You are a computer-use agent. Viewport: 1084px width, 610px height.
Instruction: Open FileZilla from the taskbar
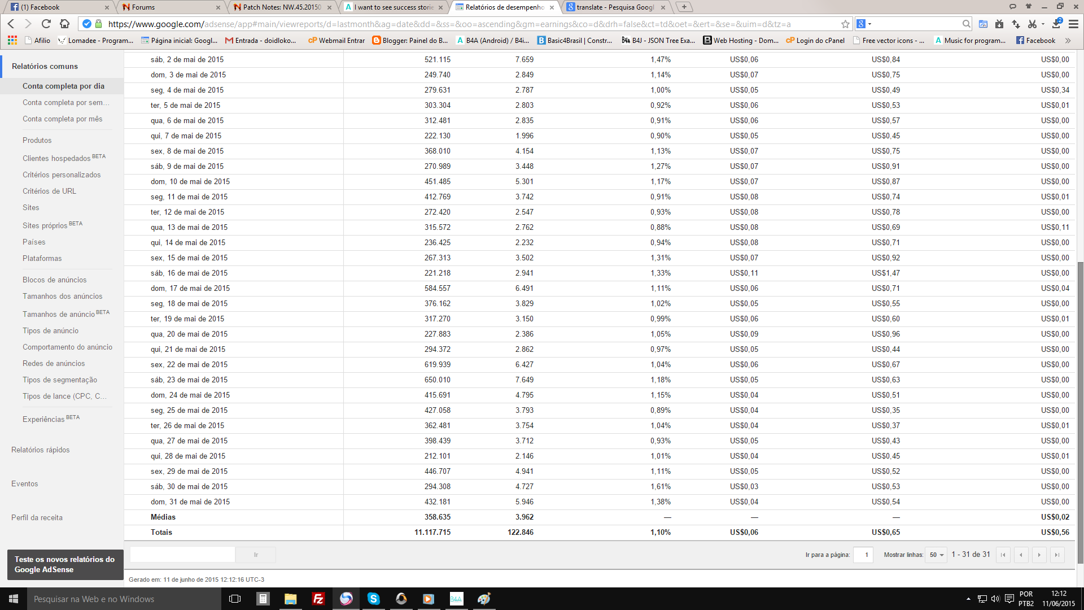coord(318,599)
